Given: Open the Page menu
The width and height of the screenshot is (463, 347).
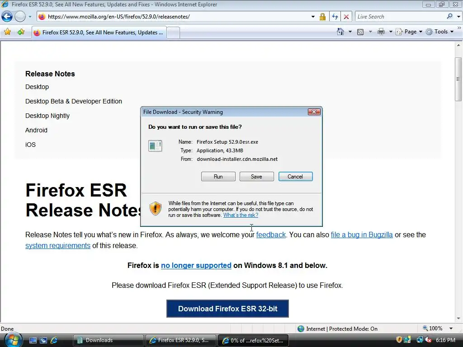Looking at the screenshot, I should (409, 32).
